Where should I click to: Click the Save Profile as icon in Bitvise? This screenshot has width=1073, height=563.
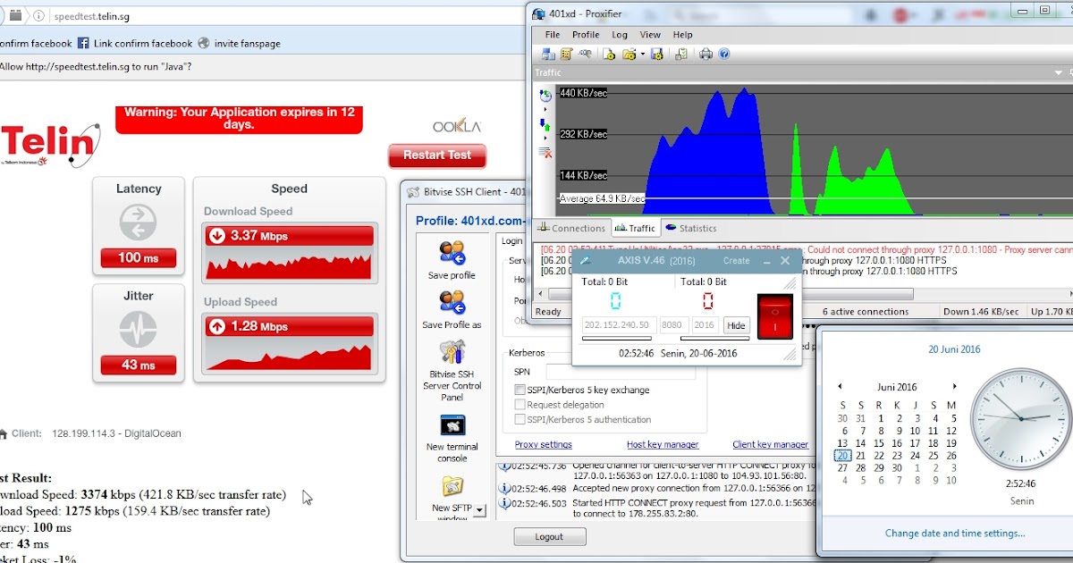452,303
